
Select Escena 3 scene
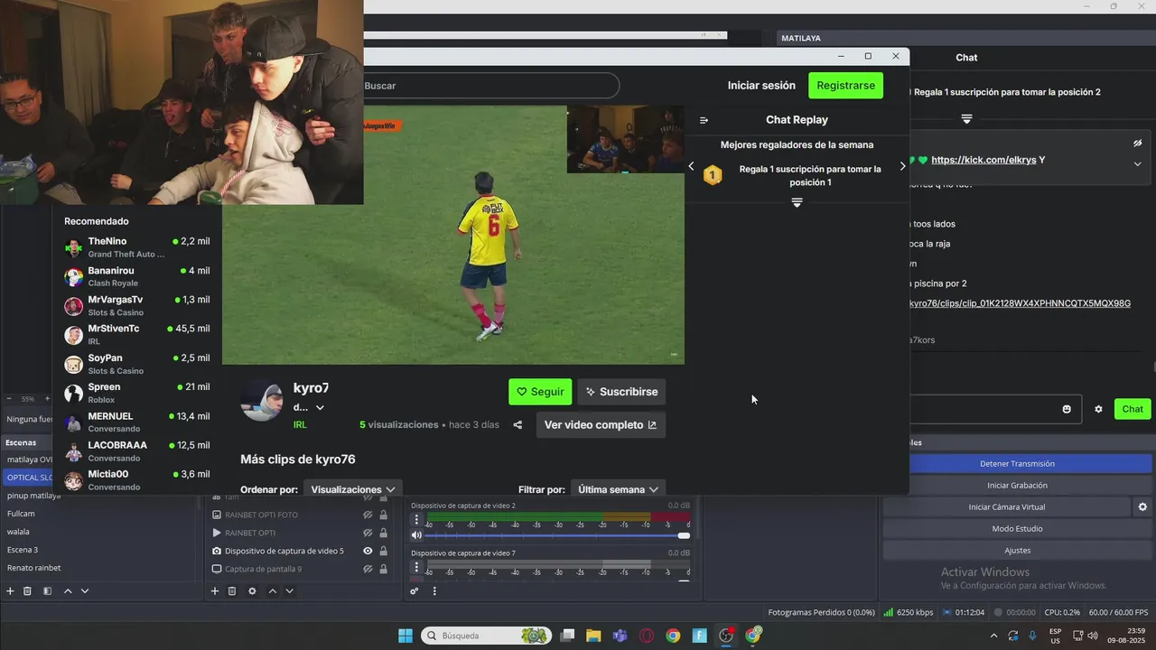[23, 550]
